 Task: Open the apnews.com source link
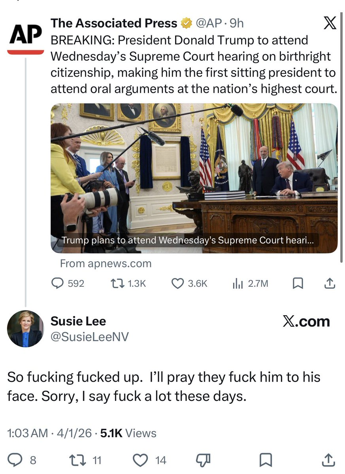pyautogui.click(x=106, y=263)
